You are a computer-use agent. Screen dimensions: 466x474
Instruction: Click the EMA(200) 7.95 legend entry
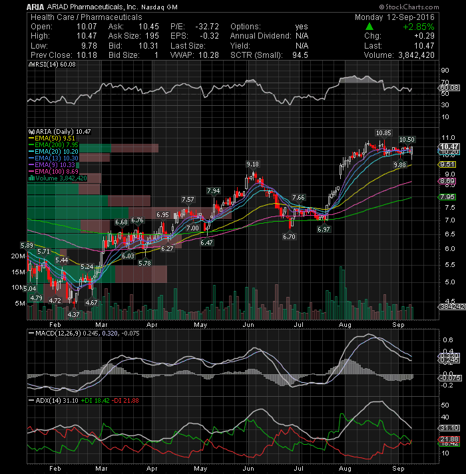[53, 145]
